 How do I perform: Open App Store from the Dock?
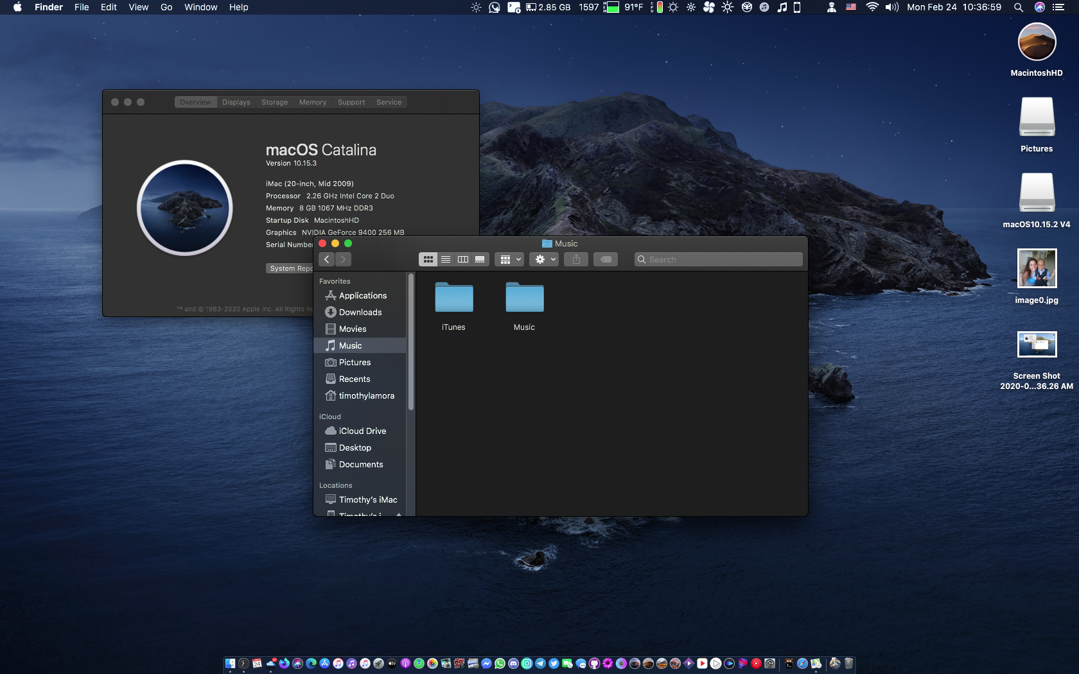click(x=324, y=664)
